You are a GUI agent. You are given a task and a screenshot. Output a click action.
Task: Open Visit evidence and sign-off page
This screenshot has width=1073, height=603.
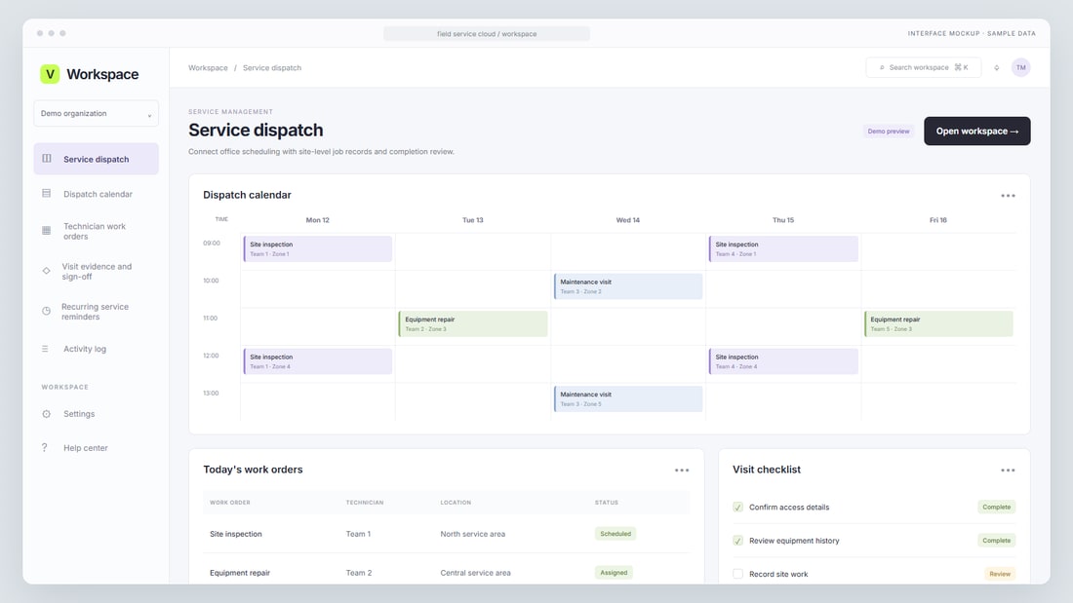click(96, 272)
